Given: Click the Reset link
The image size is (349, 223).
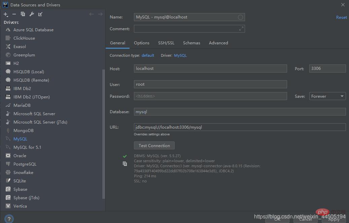Looking at the screenshot, I should 341,17.
